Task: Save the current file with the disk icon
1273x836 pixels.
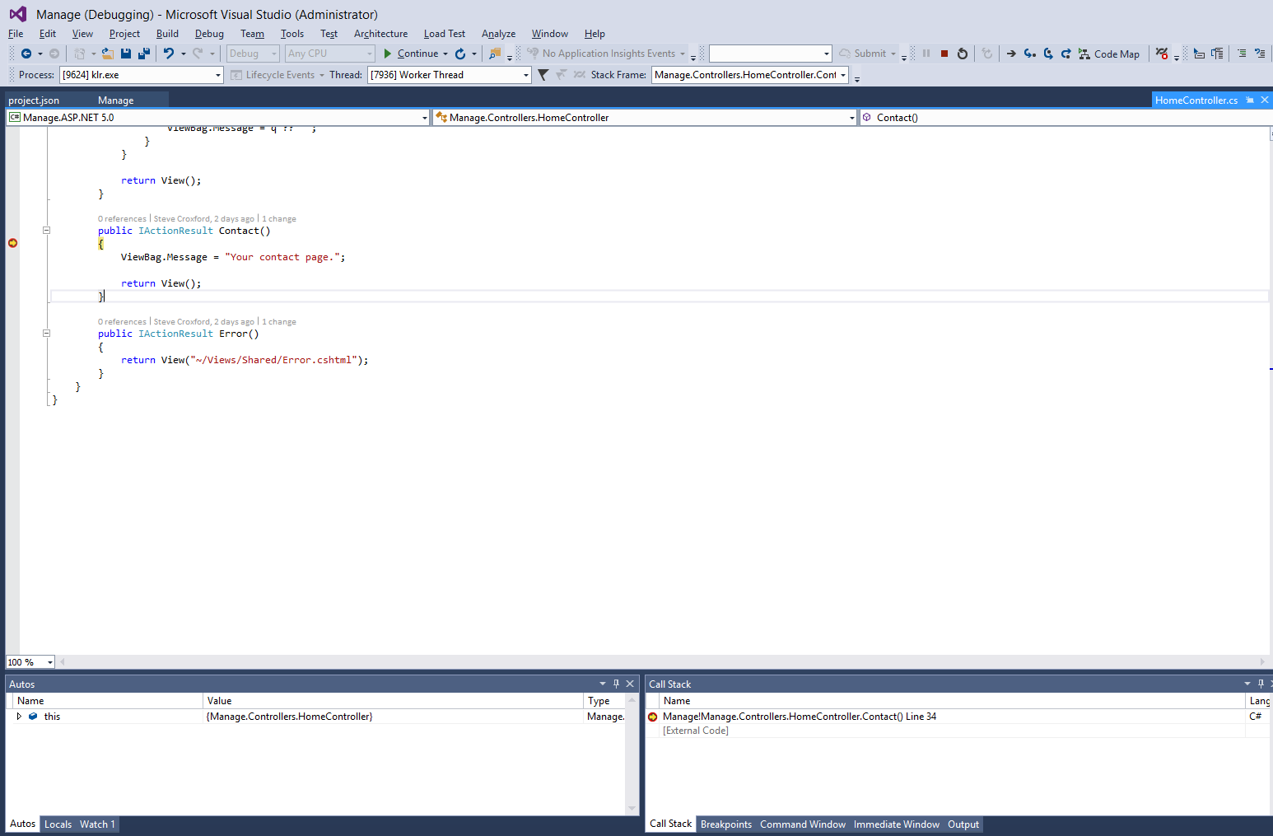Action: [126, 54]
